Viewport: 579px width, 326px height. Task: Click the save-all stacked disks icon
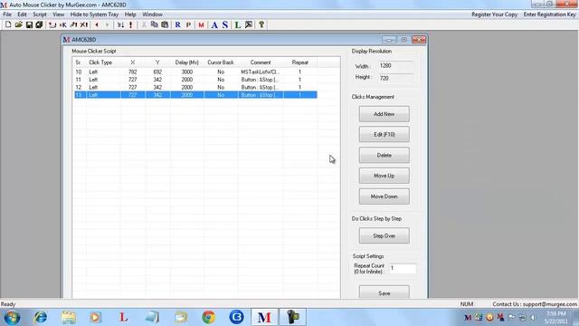pos(39,24)
